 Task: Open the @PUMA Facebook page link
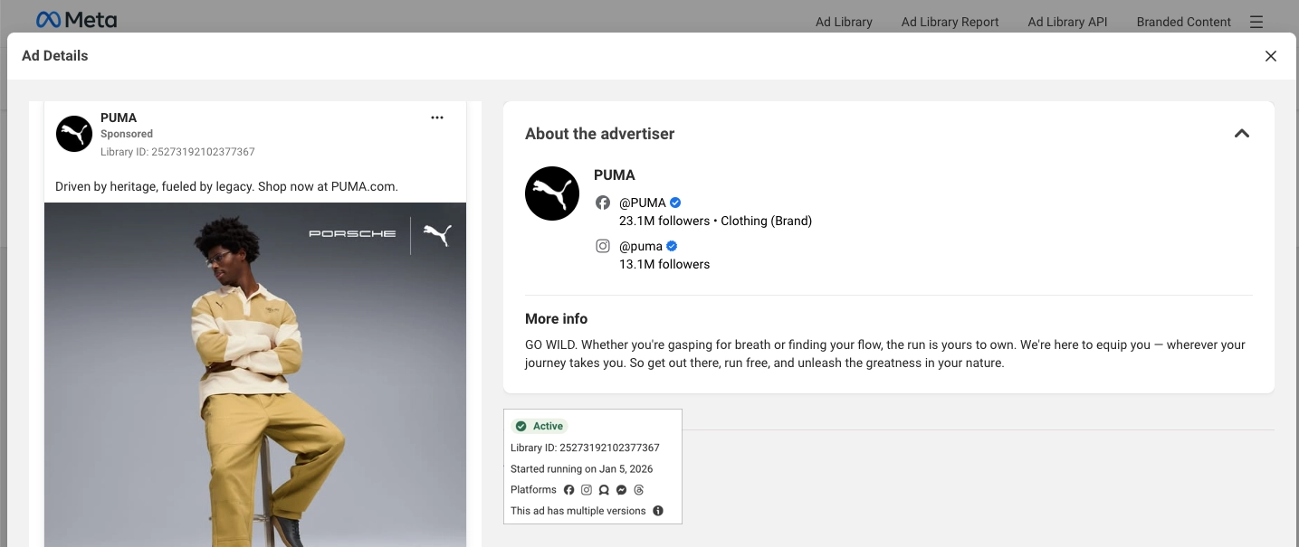[x=642, y=203]
